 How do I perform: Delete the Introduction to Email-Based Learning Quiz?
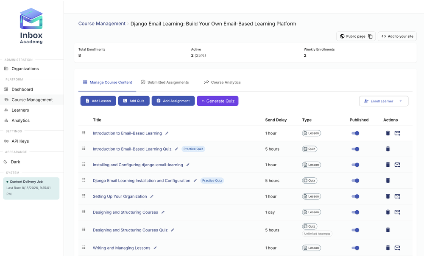[x=388, y=149]
